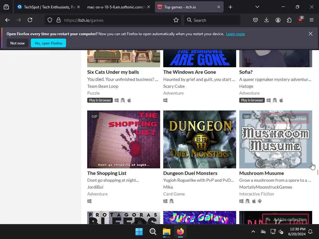The image size is (319, 239).
Task: Open the notifications bell icon
Action: 311,232
